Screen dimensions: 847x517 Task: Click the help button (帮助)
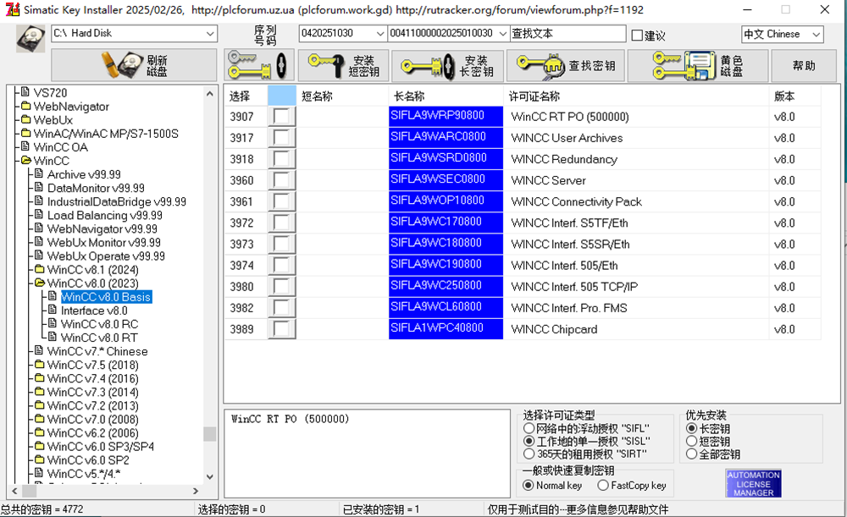click(804, 65)
